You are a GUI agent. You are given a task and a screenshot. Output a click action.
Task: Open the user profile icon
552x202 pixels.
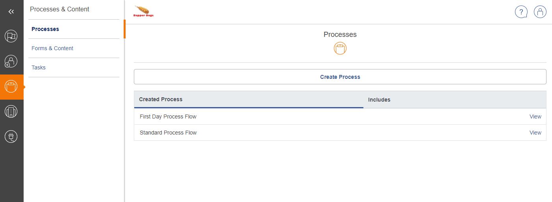pyautogui.click(x=540, y=12)
